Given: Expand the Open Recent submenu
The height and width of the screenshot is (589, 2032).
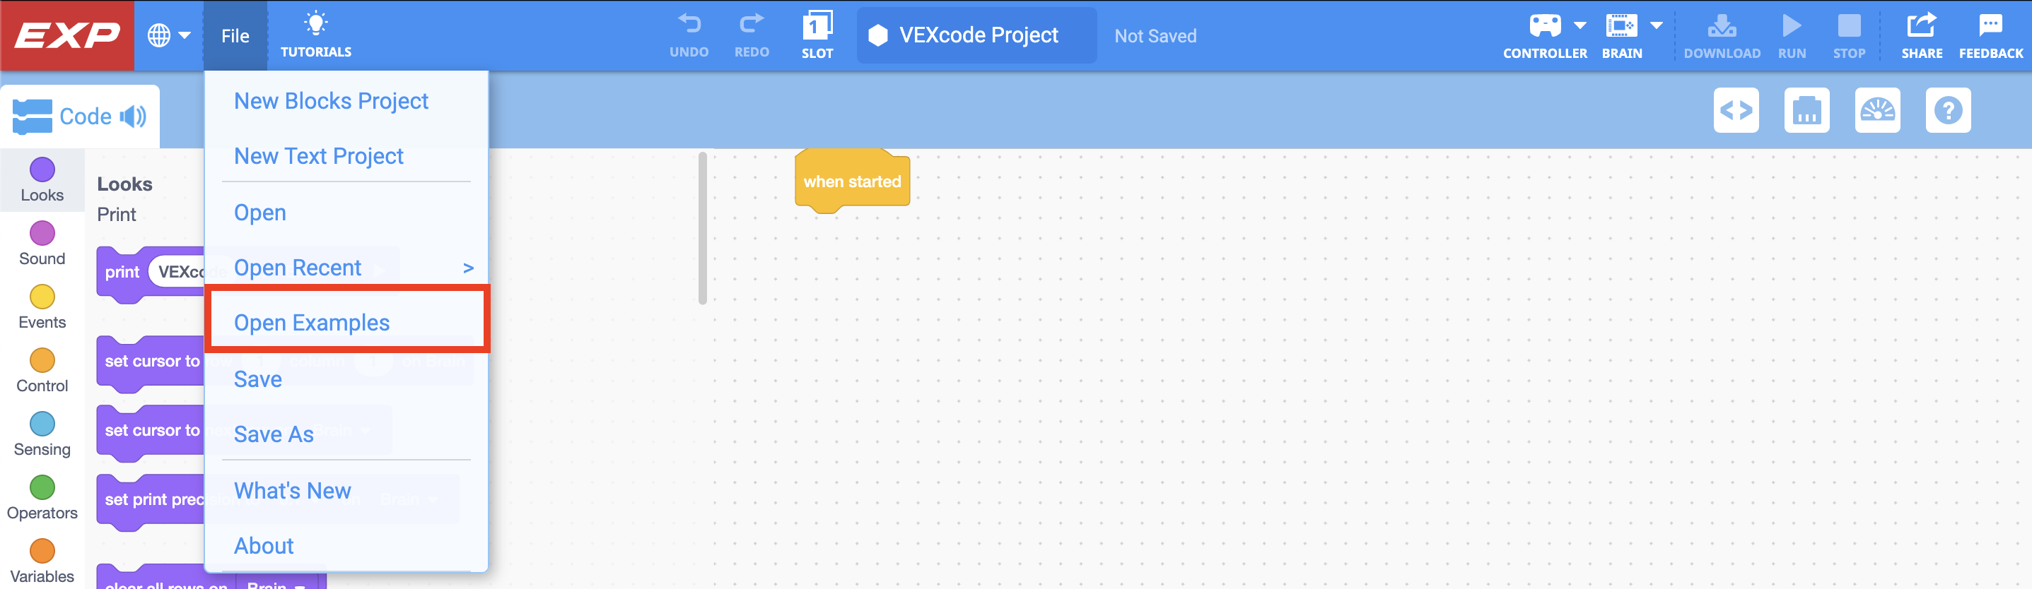Looking at the screenshot, I should pos(469,268).
